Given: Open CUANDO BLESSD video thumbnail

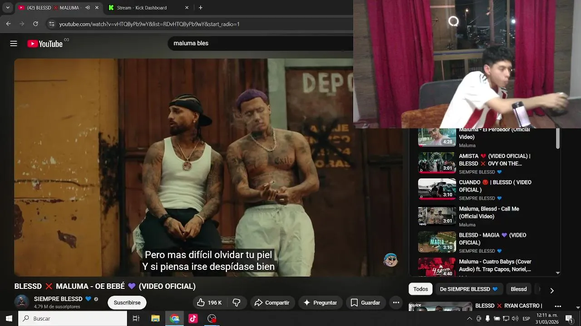Looking at the screenshot, I should (437, 189).
